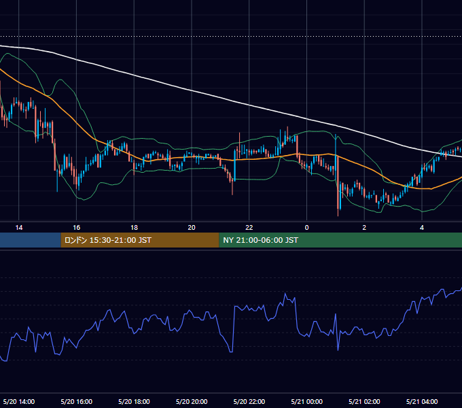The height and width of the screenshot is (408, 462).
Task: Click the '0' hour label on price chart axis
Action: tap(306, 228)
